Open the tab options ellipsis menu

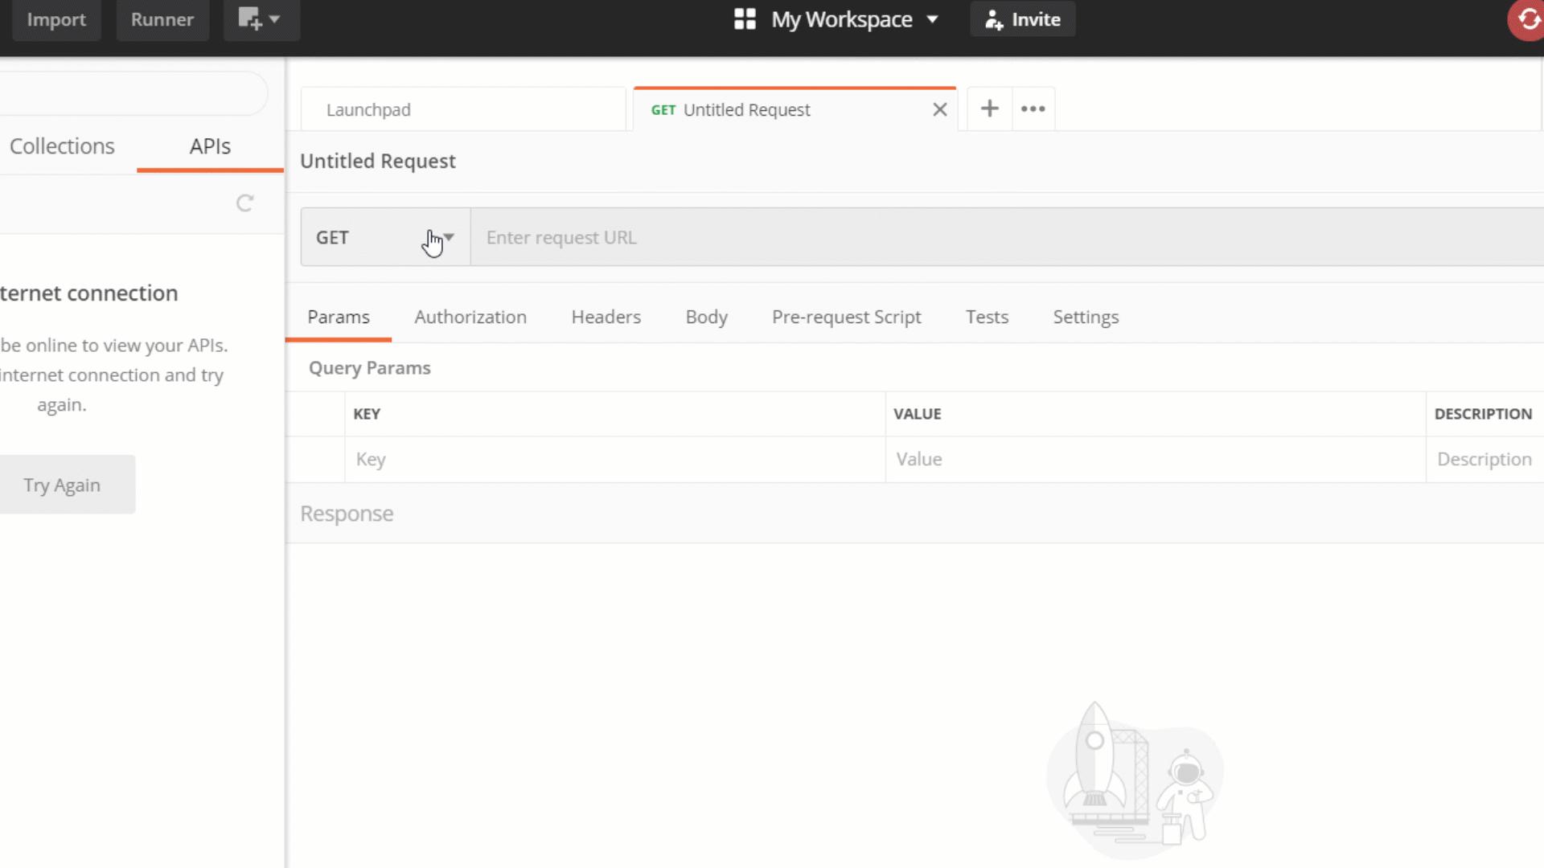coord(1033,108)
